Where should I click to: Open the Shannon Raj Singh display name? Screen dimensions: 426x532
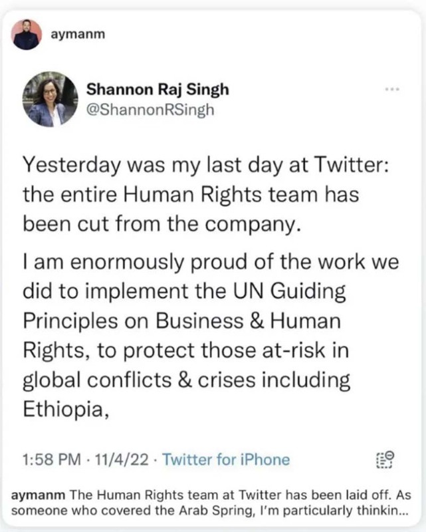pyautogui.click(x=160, y=89)
